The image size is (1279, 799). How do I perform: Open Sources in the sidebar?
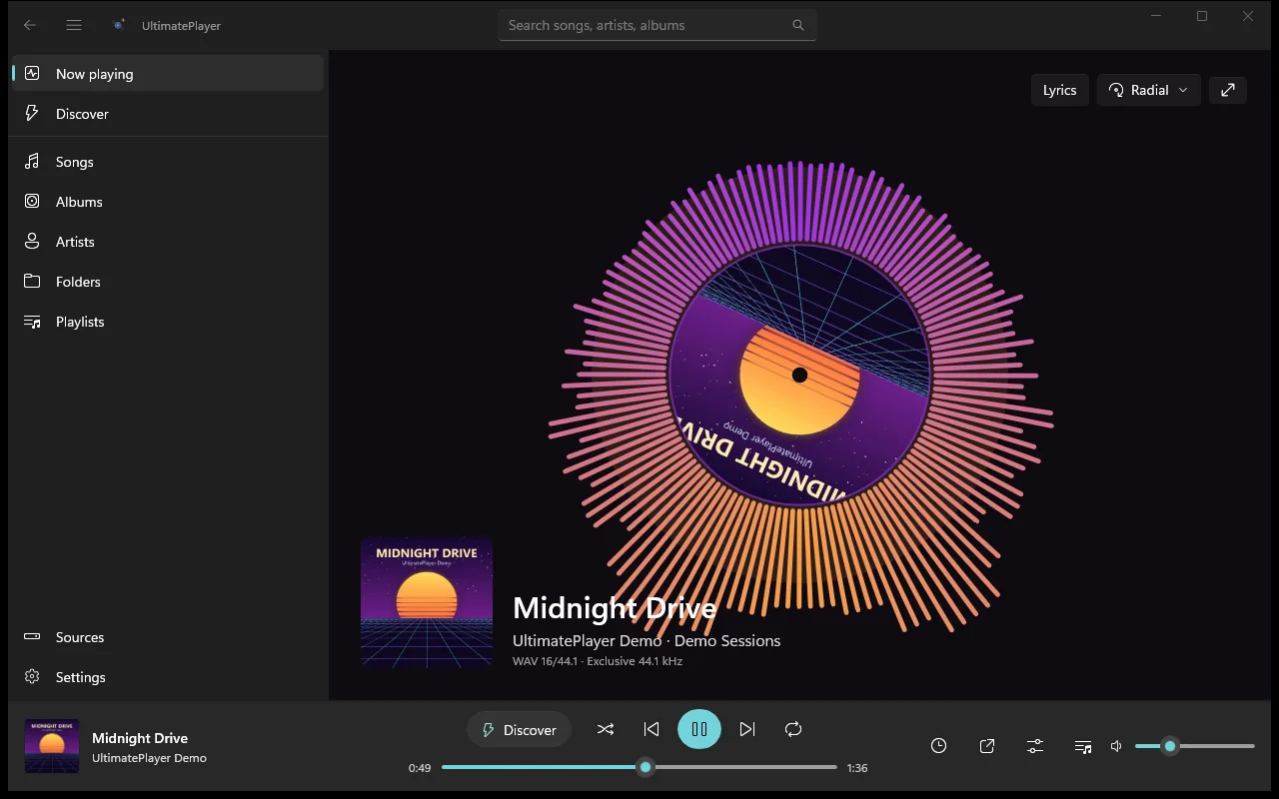168,637
